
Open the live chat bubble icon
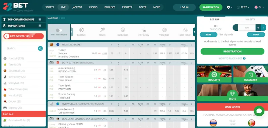click(x=259, y=111)
